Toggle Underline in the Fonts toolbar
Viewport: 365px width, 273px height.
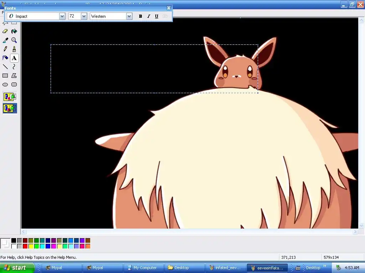pyautogui.click(x=157, y=16)
